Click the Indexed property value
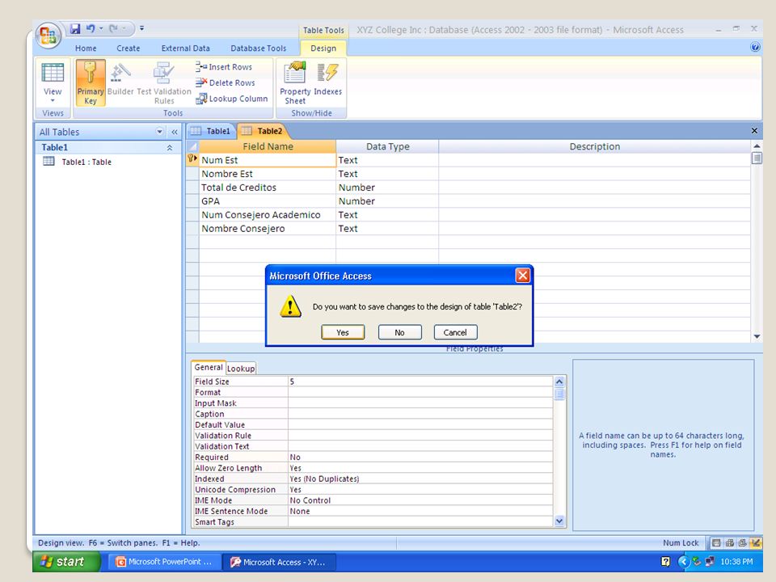This screenshot has height=582, width=776. tap(420, 479)
